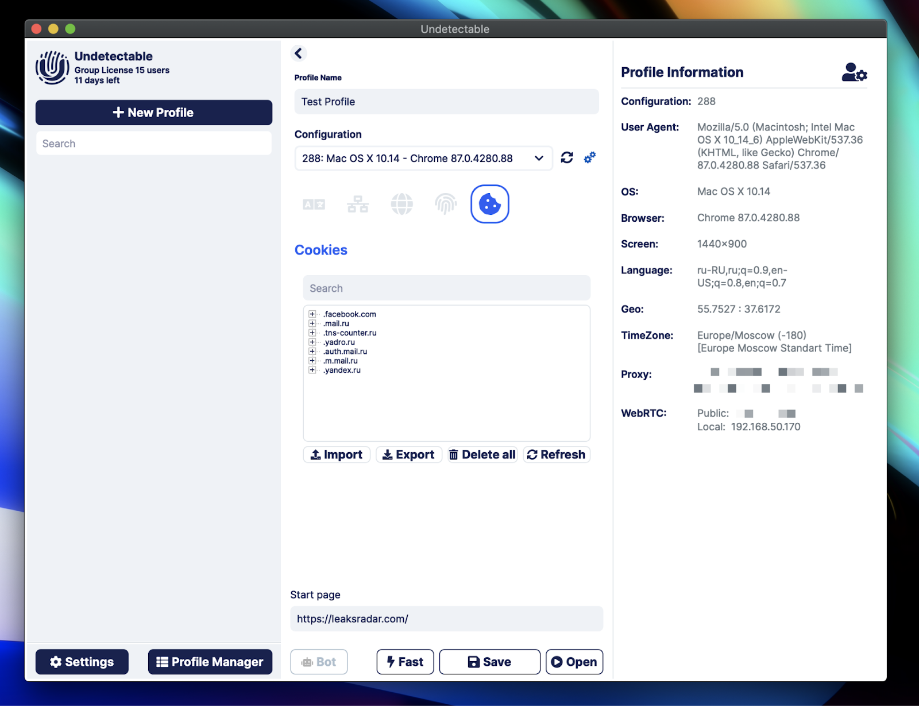Viewport: 919px width, 706px height.
Task: Expand the .facebook.com cookie node
Action: [x=312, y=314]
